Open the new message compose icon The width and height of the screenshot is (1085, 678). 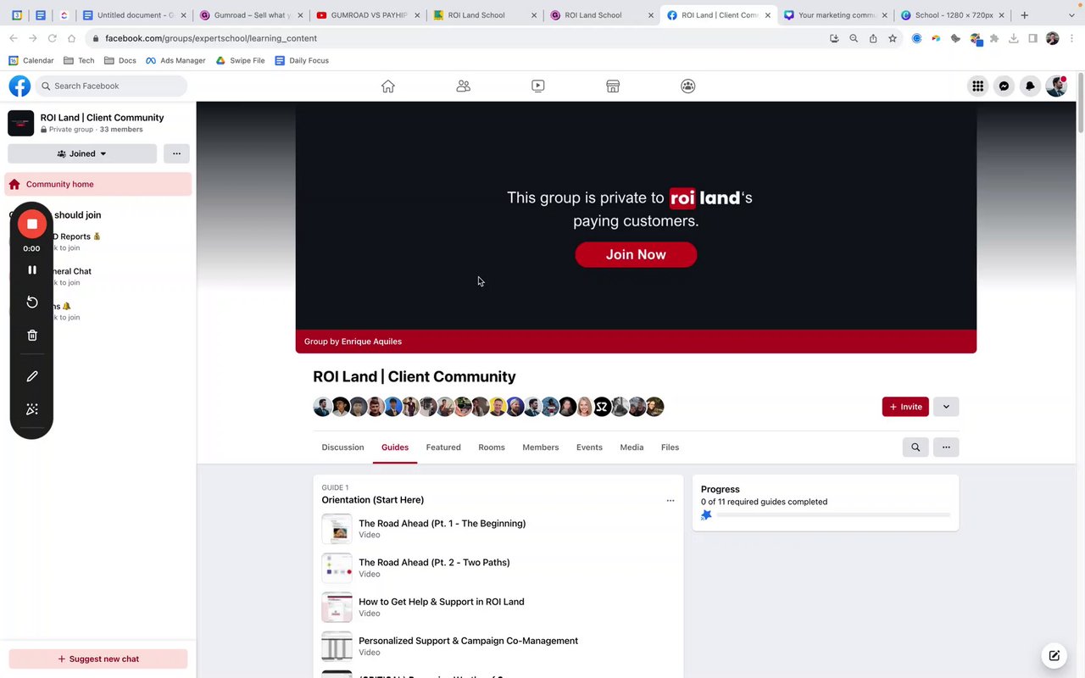(1054, 655)
